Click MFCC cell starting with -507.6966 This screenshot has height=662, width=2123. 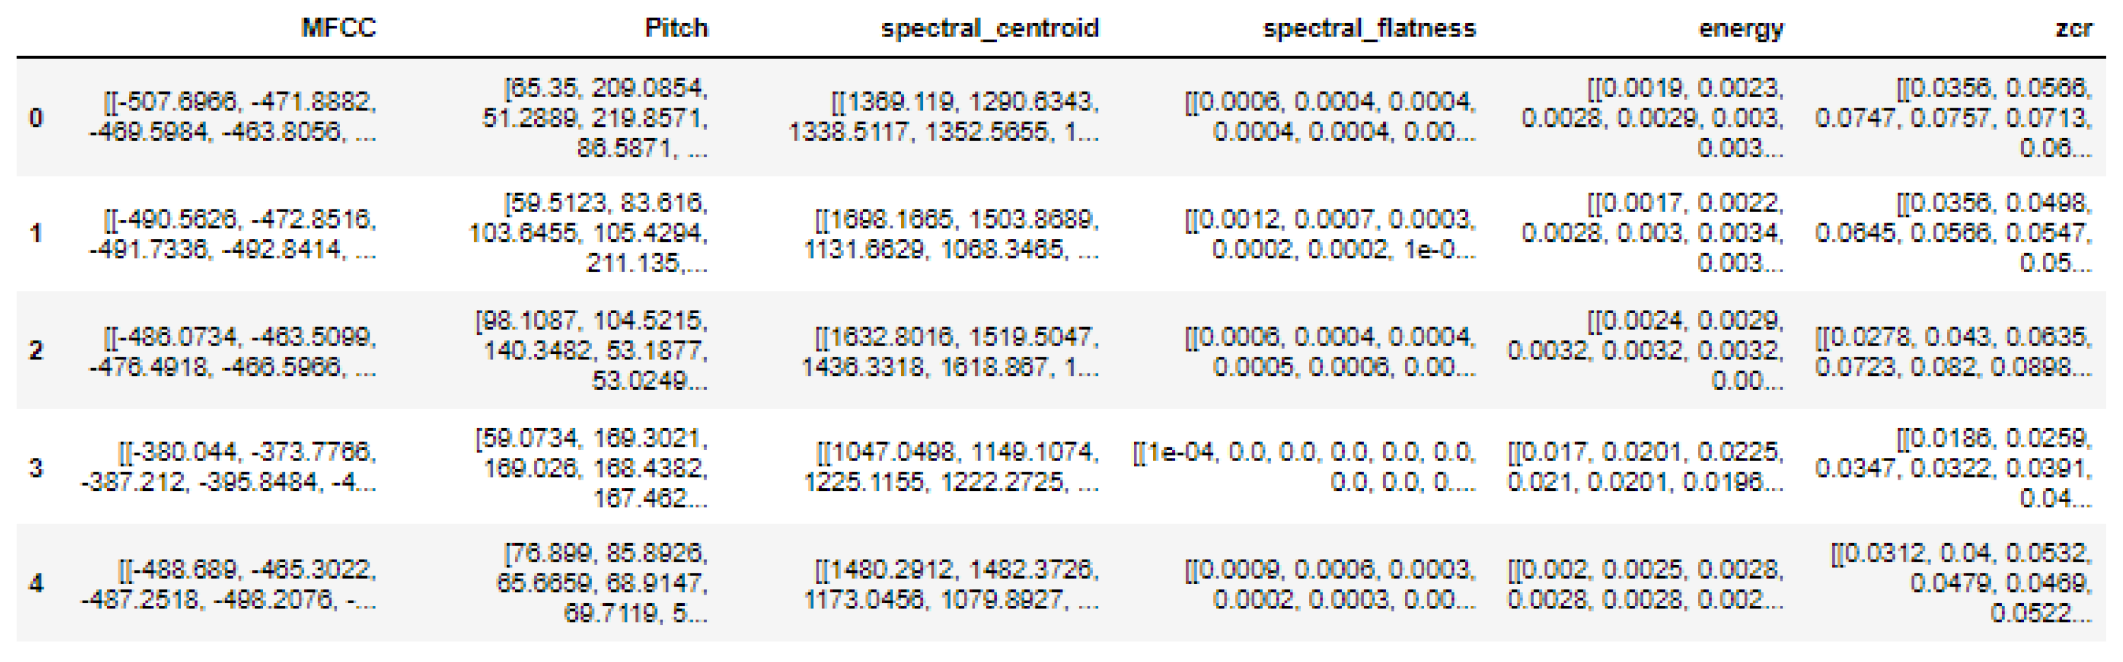pos(233,117)
